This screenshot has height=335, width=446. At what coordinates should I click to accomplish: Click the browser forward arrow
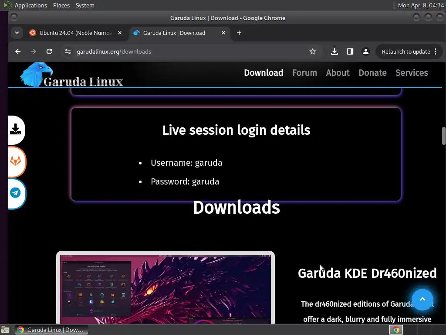[33, 51]
